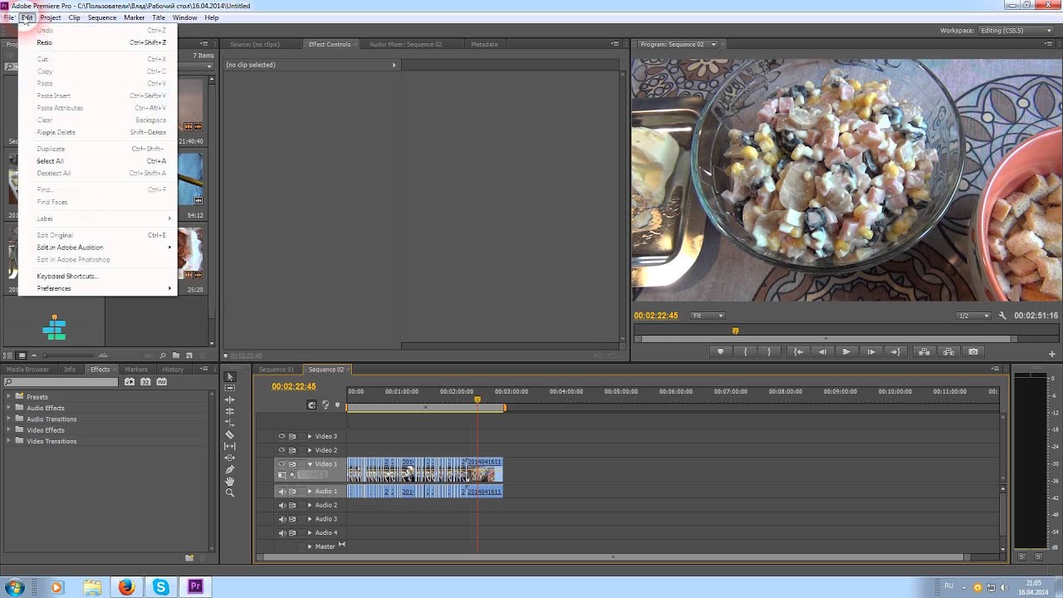Select the Pen tool in the tools panel
The width and height of the screenshot is (1063, 598).
(230, 469)
